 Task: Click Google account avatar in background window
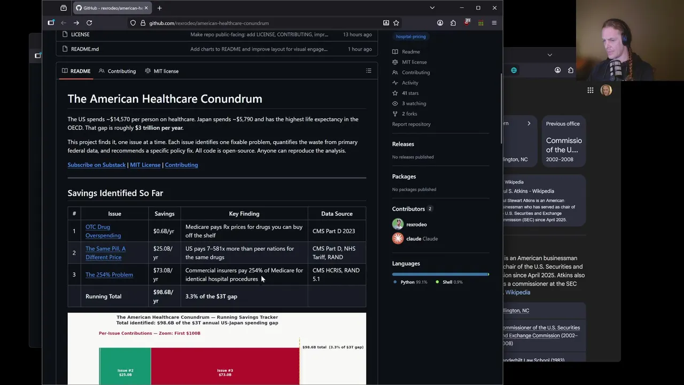[x=606, y=90]
